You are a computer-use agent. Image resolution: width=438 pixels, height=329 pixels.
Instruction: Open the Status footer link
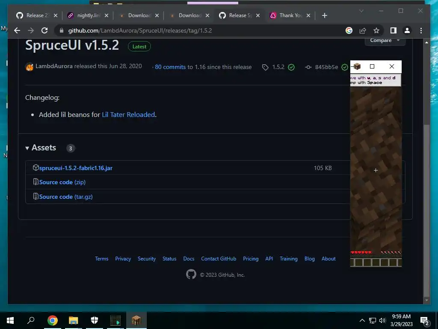(x=169, y=259)
